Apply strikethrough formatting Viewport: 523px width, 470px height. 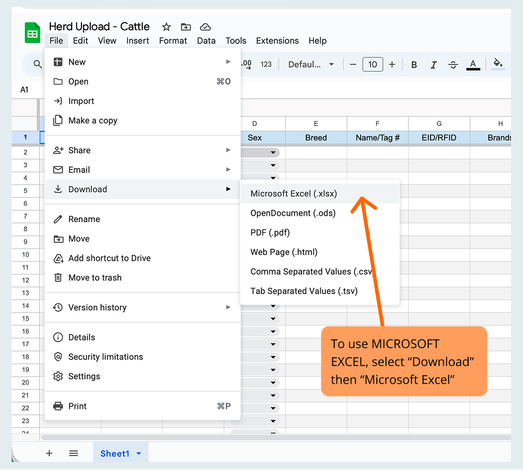[x=453, y=65]
